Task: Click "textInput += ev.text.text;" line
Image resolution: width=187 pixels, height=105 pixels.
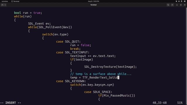Action: (x=93, y=56)
